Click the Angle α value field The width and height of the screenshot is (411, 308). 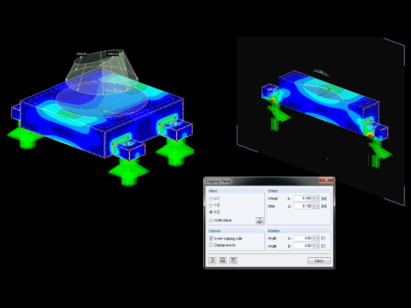303,238
